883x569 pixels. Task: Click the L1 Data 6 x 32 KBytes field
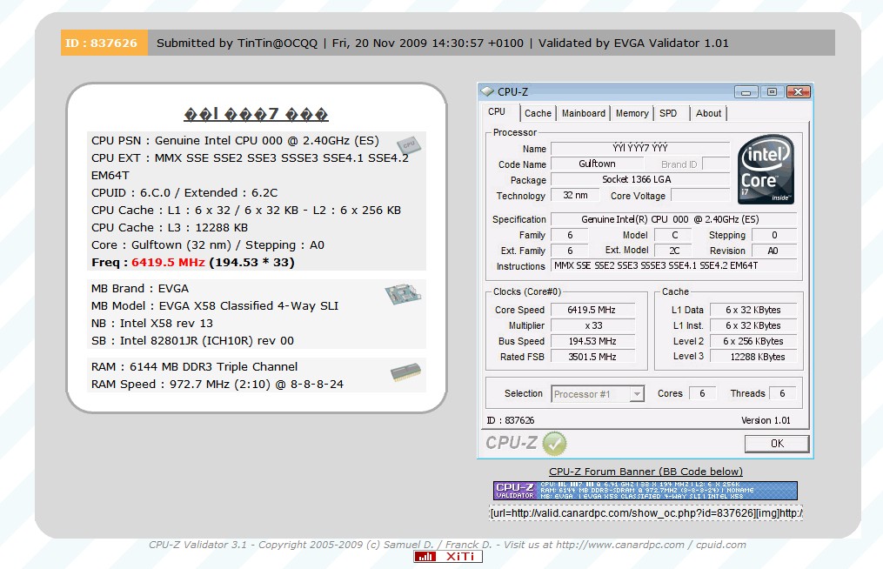[x=753, y=310]
